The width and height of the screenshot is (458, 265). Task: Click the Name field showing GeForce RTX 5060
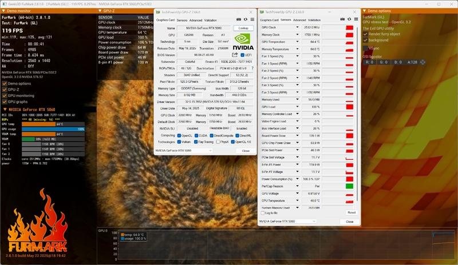[204, 28]
